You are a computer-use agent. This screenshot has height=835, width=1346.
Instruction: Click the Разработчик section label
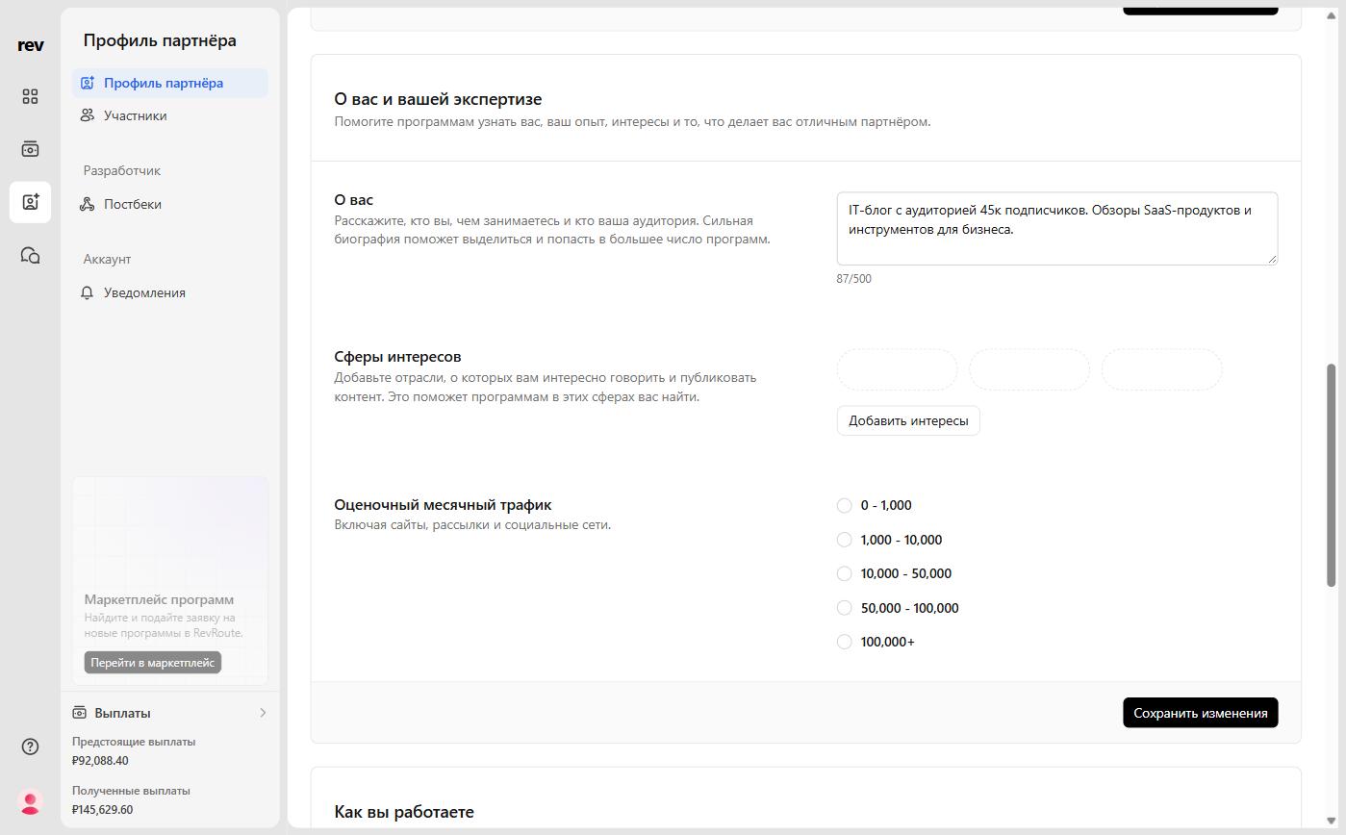pyautogui.click(x=122, y=170)
